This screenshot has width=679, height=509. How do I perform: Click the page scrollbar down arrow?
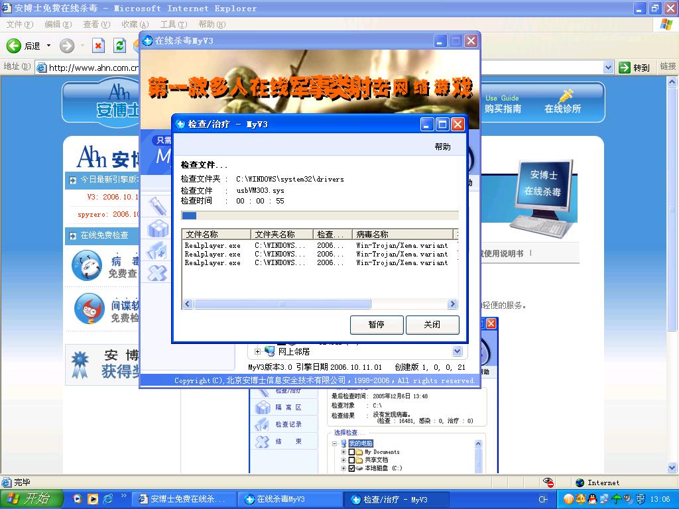pyautogui.click(x=672, y=467)
